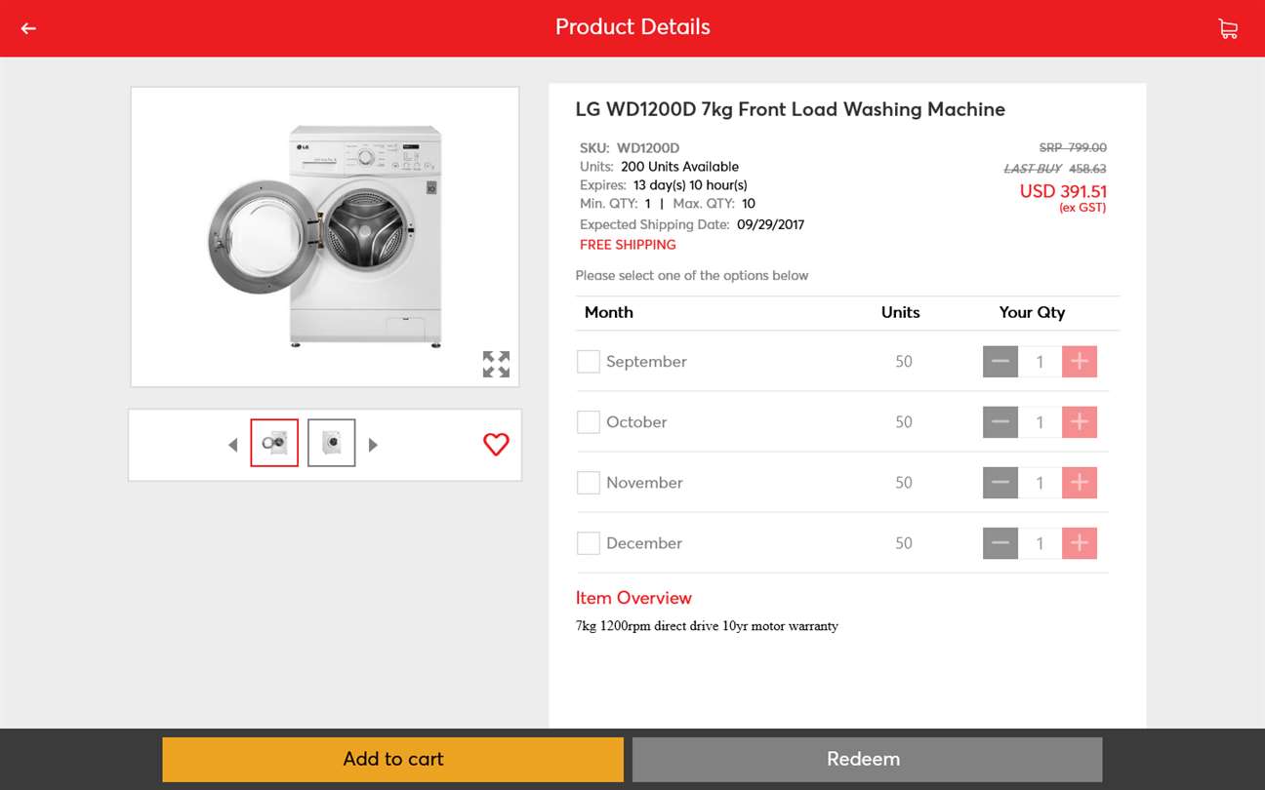Show next thumbnail with right arrow

point(373,445)
